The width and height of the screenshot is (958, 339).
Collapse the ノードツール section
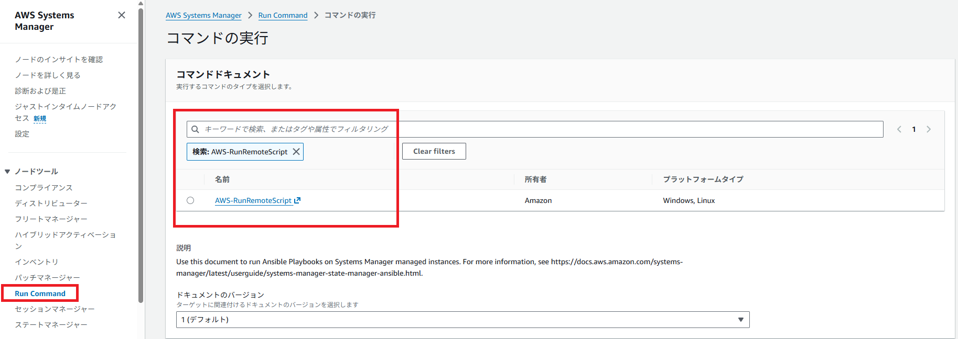point(7,172)
